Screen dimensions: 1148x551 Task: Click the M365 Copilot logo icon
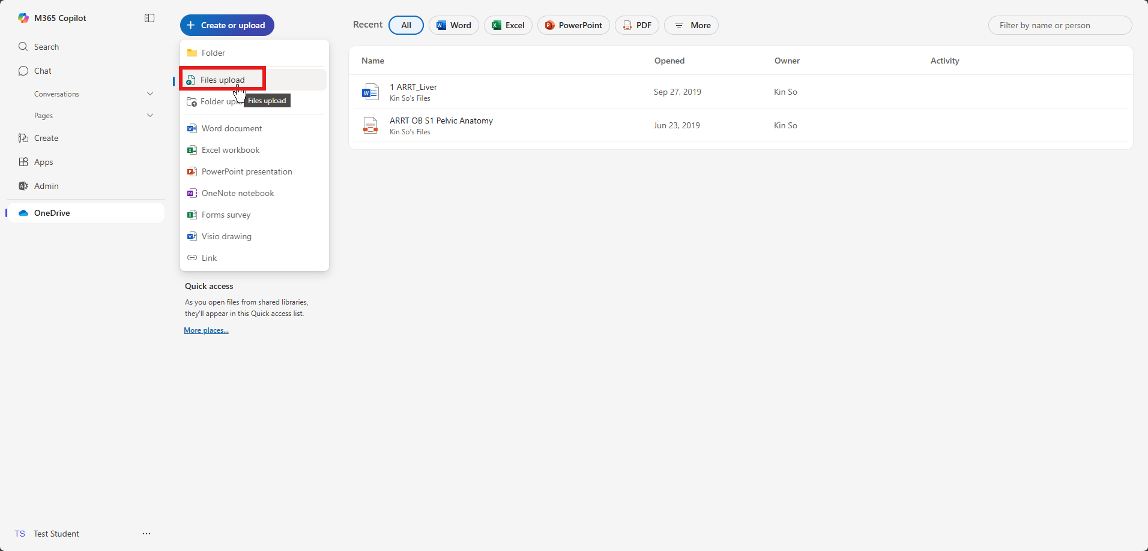tap(23, 18)
